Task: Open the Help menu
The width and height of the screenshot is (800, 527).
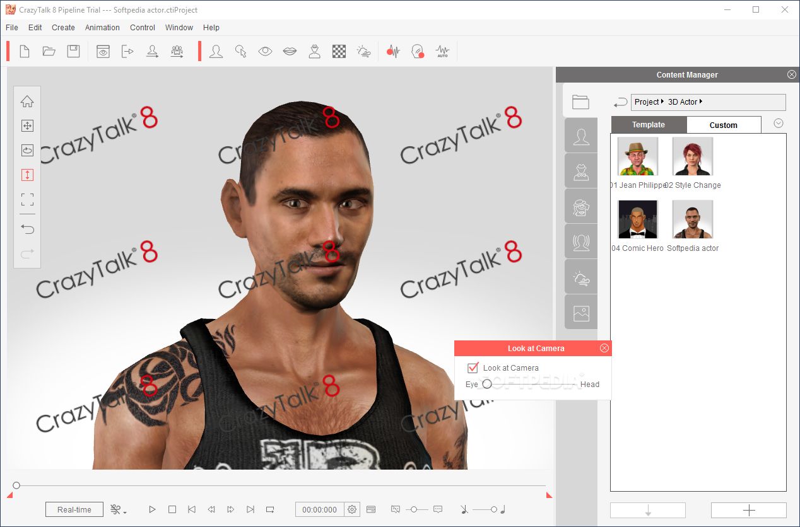Action: click(211, 28)
